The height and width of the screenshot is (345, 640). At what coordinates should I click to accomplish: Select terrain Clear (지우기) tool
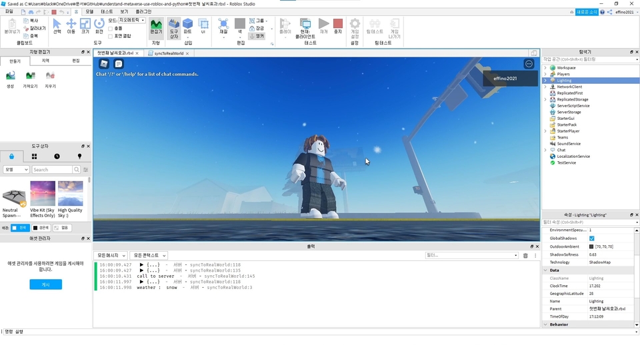pyautogui.click(x=50, y=79)
